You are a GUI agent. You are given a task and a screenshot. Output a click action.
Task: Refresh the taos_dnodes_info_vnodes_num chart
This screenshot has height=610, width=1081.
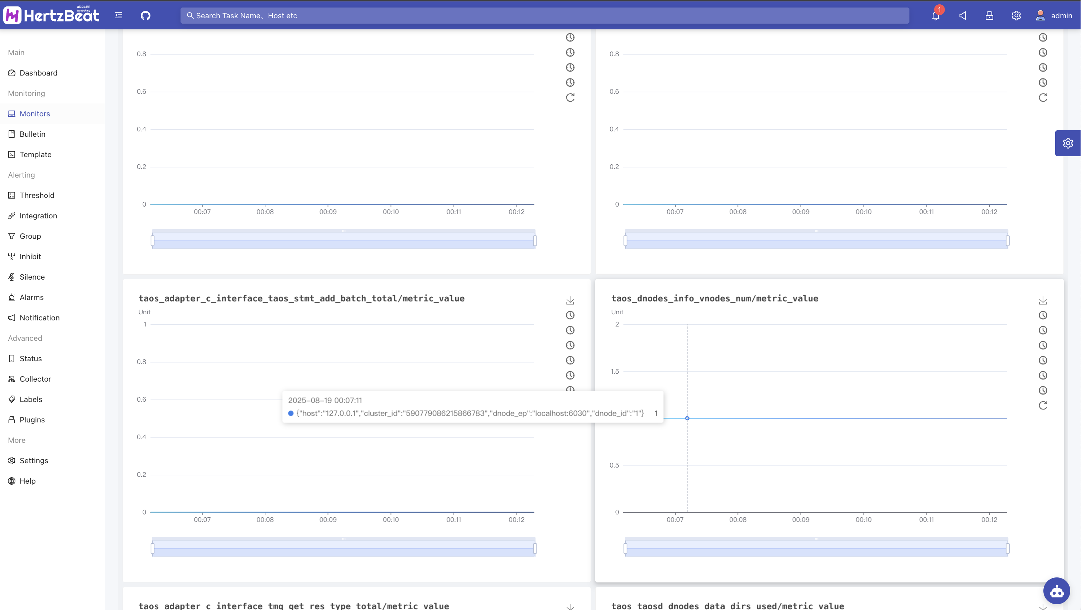click(x=1043, y=405)
